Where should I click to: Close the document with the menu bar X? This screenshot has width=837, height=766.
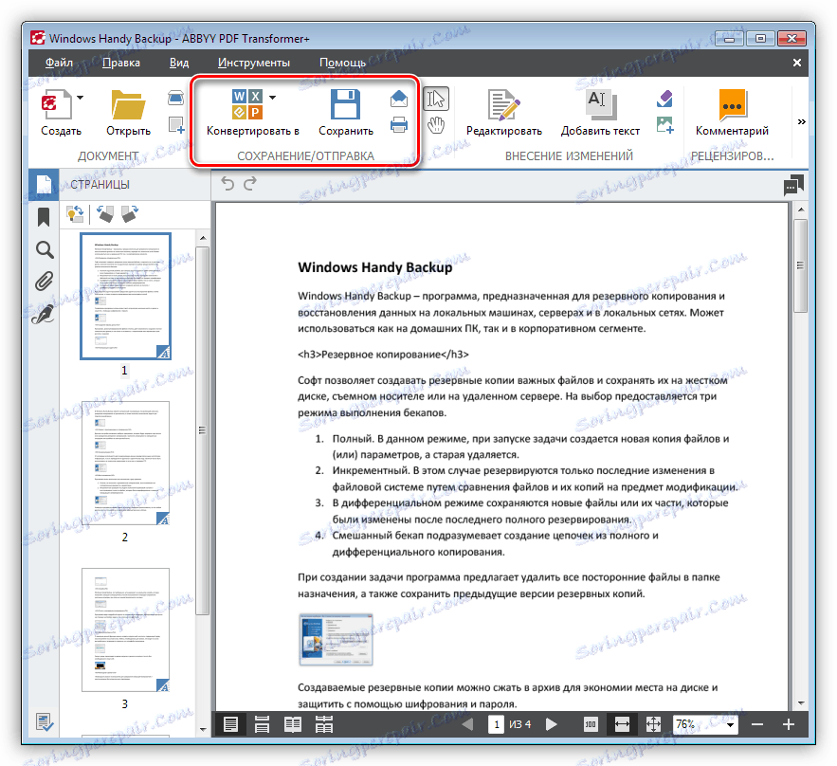[x=797, y=63]
